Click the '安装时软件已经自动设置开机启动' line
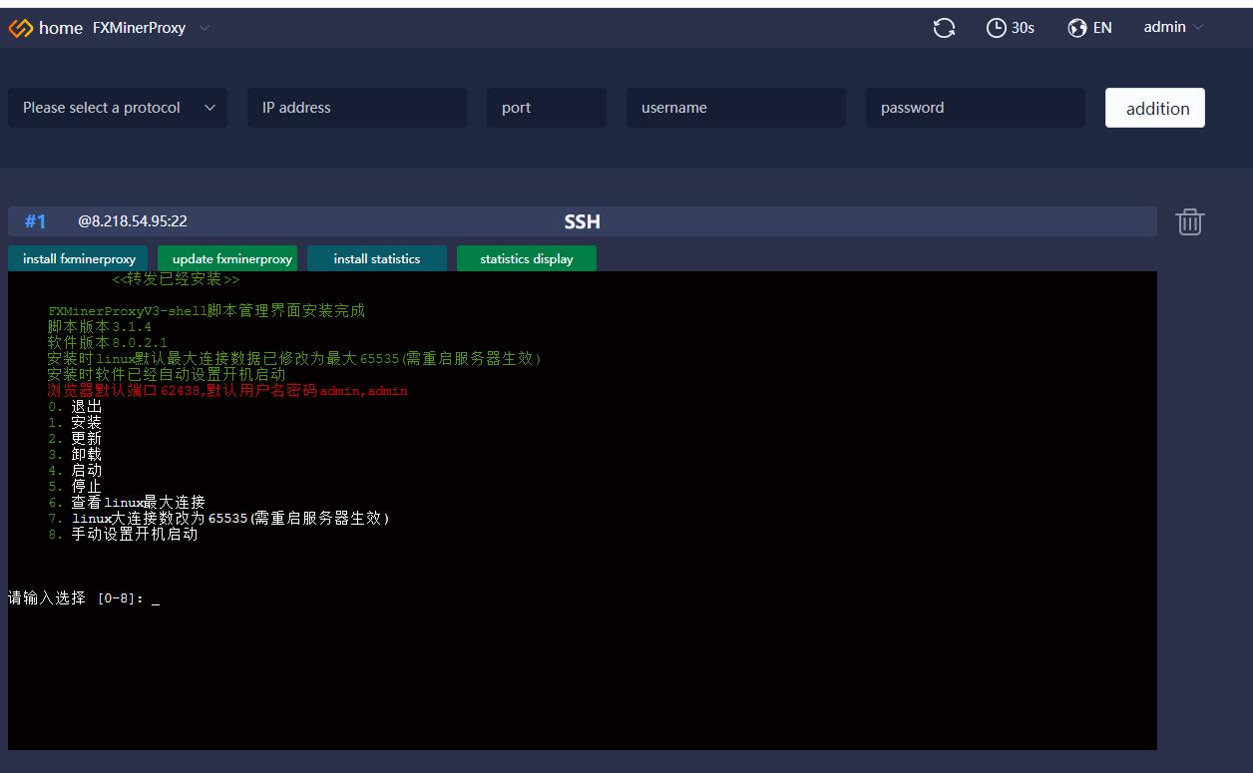Viewport: 1253px width, 773px height. (167, 375)
